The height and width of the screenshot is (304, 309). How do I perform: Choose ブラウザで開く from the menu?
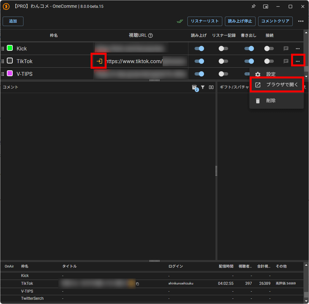pyautogui.click(x=276, y=85)
